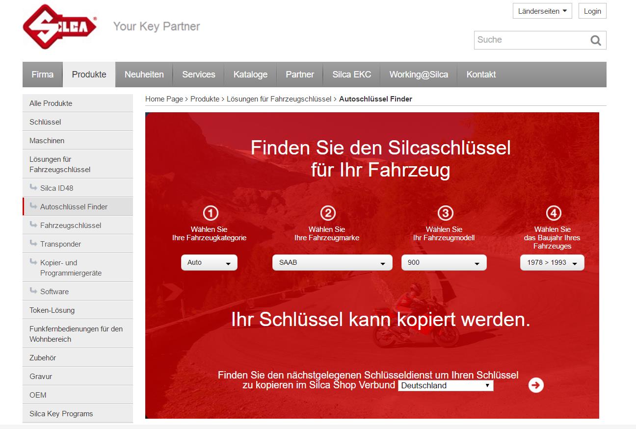Viewport: 636px width, 429px height.
Task: Open the Neuheiten menu
Action: coord(144,75)
